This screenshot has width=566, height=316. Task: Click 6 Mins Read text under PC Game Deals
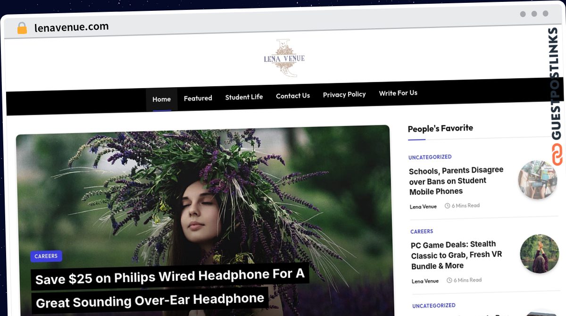point(467,280)
